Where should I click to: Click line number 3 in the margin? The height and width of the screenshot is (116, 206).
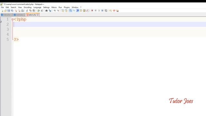(8, 29)
